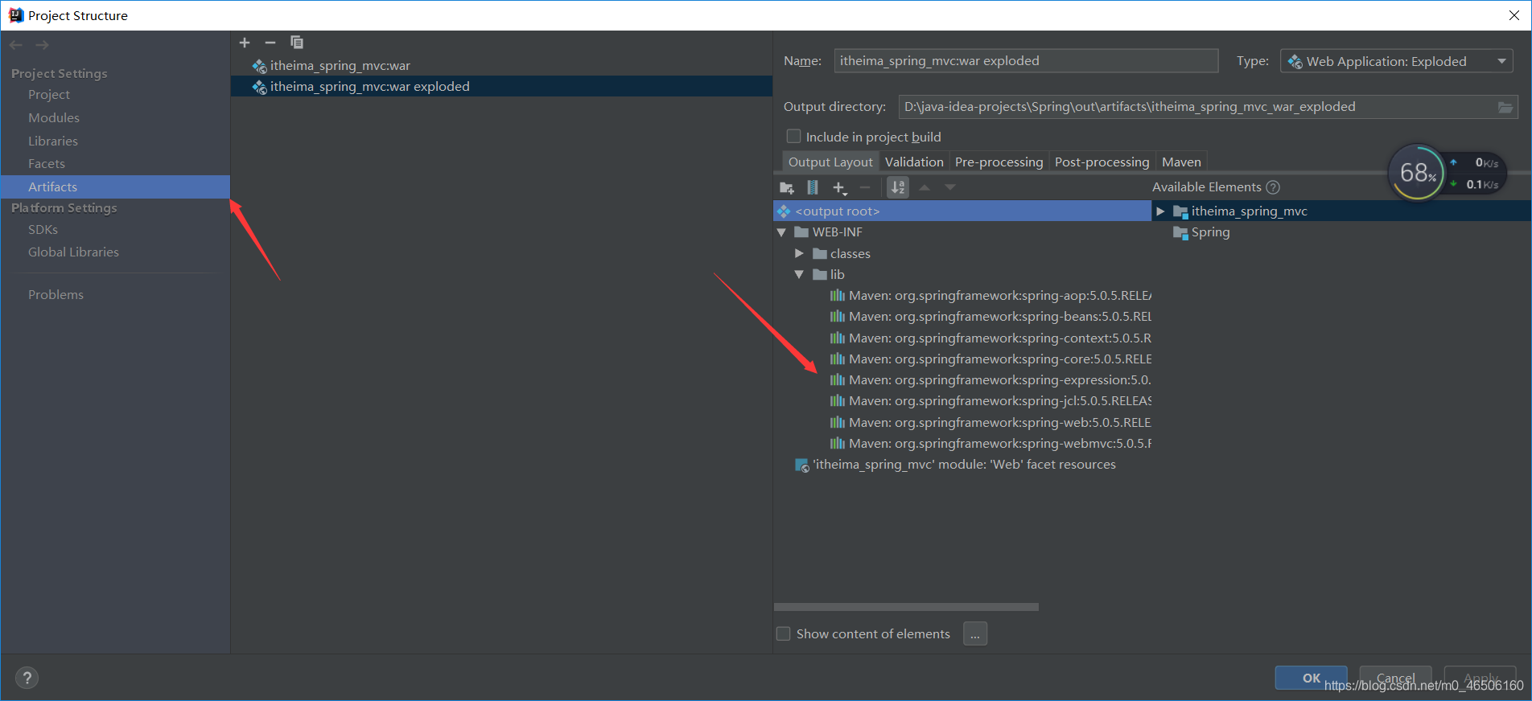Collapse the WEB-INF tree node
The height and width of the screenshot is (701, 1532).
(x=781, y=232)
